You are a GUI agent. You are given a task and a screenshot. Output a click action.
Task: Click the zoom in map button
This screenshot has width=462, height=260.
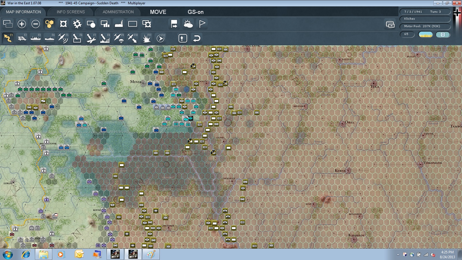[22, 24]
